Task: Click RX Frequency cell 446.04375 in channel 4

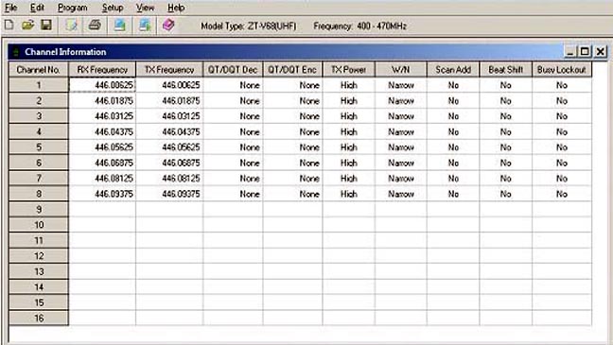Action: [x=102, y=131]
